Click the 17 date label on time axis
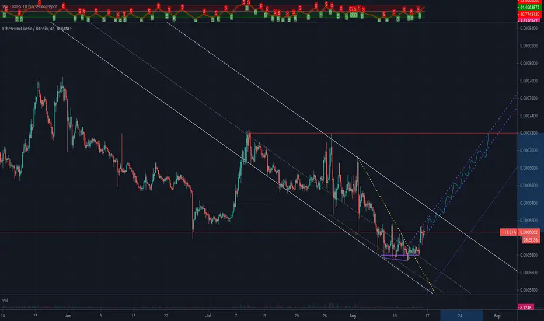 pos(427,316)
